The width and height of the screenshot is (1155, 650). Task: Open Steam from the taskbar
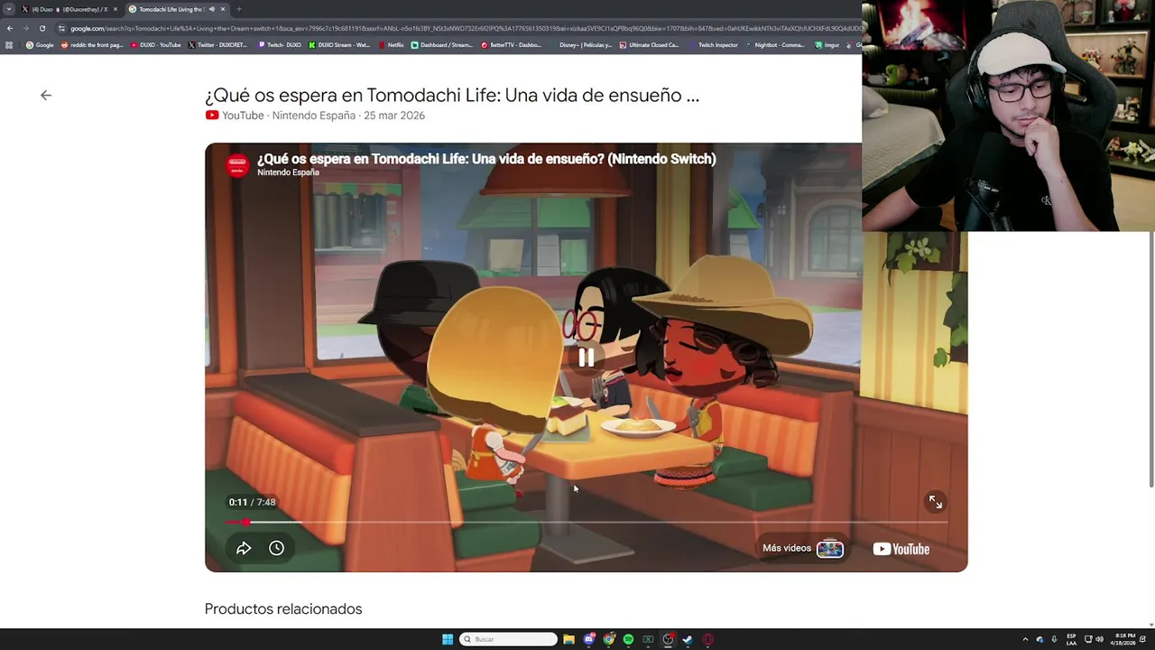click(688, 639)
